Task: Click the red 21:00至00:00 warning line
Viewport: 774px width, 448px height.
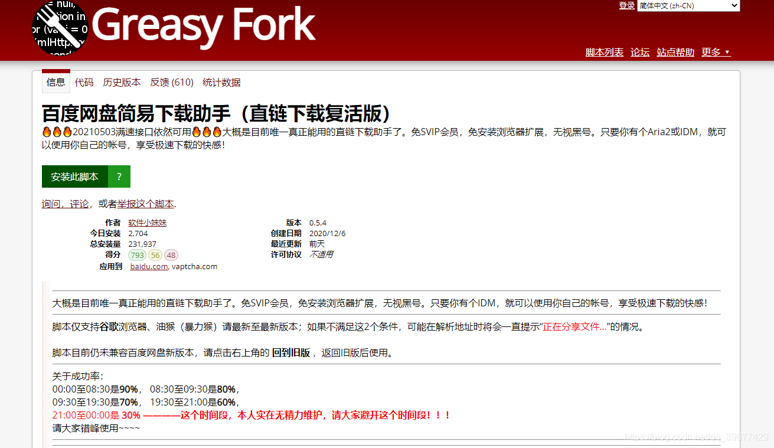Action: pyautogui.click(x=252, y=415)
